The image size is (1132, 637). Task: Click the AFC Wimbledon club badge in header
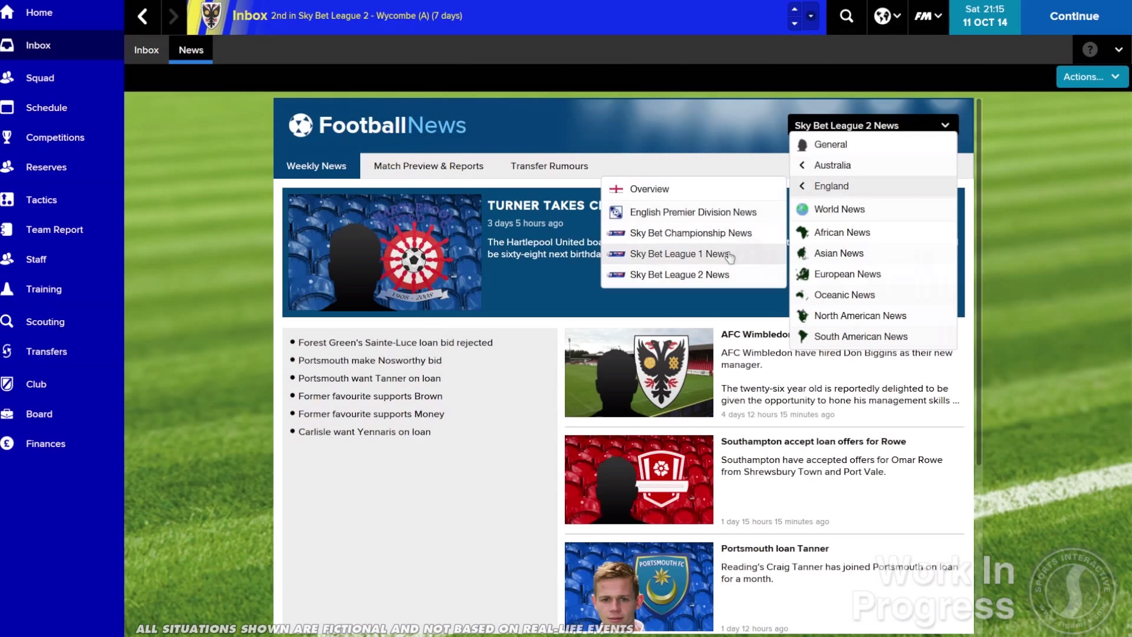211,16
